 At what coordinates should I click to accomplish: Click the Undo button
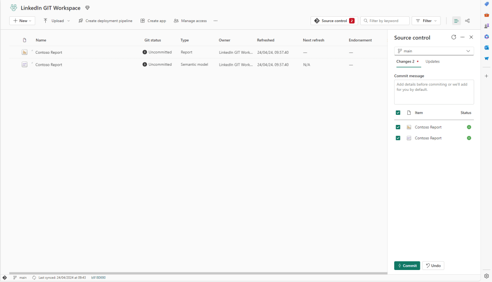433,266
